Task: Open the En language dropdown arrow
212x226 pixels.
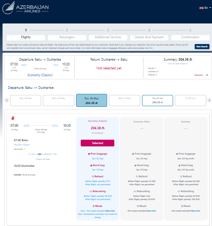Action: [x=210, y=8]
